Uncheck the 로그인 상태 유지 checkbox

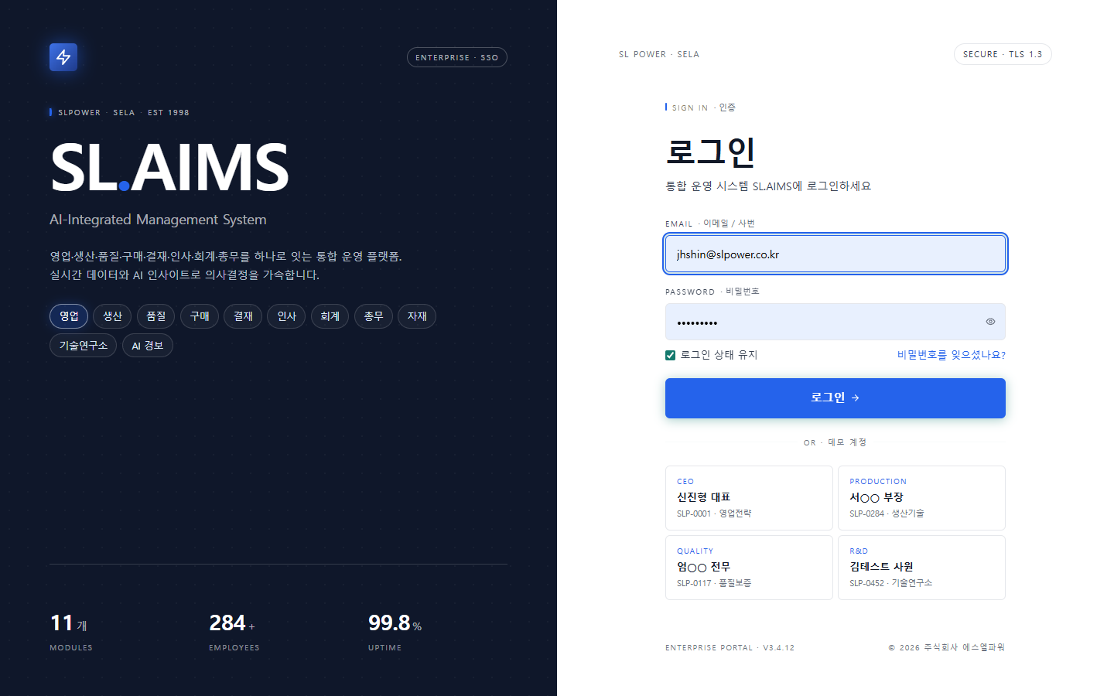(671, 356)
